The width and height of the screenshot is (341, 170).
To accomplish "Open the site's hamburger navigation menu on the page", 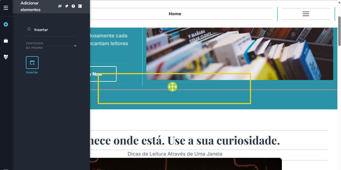I will coord(306,14).
